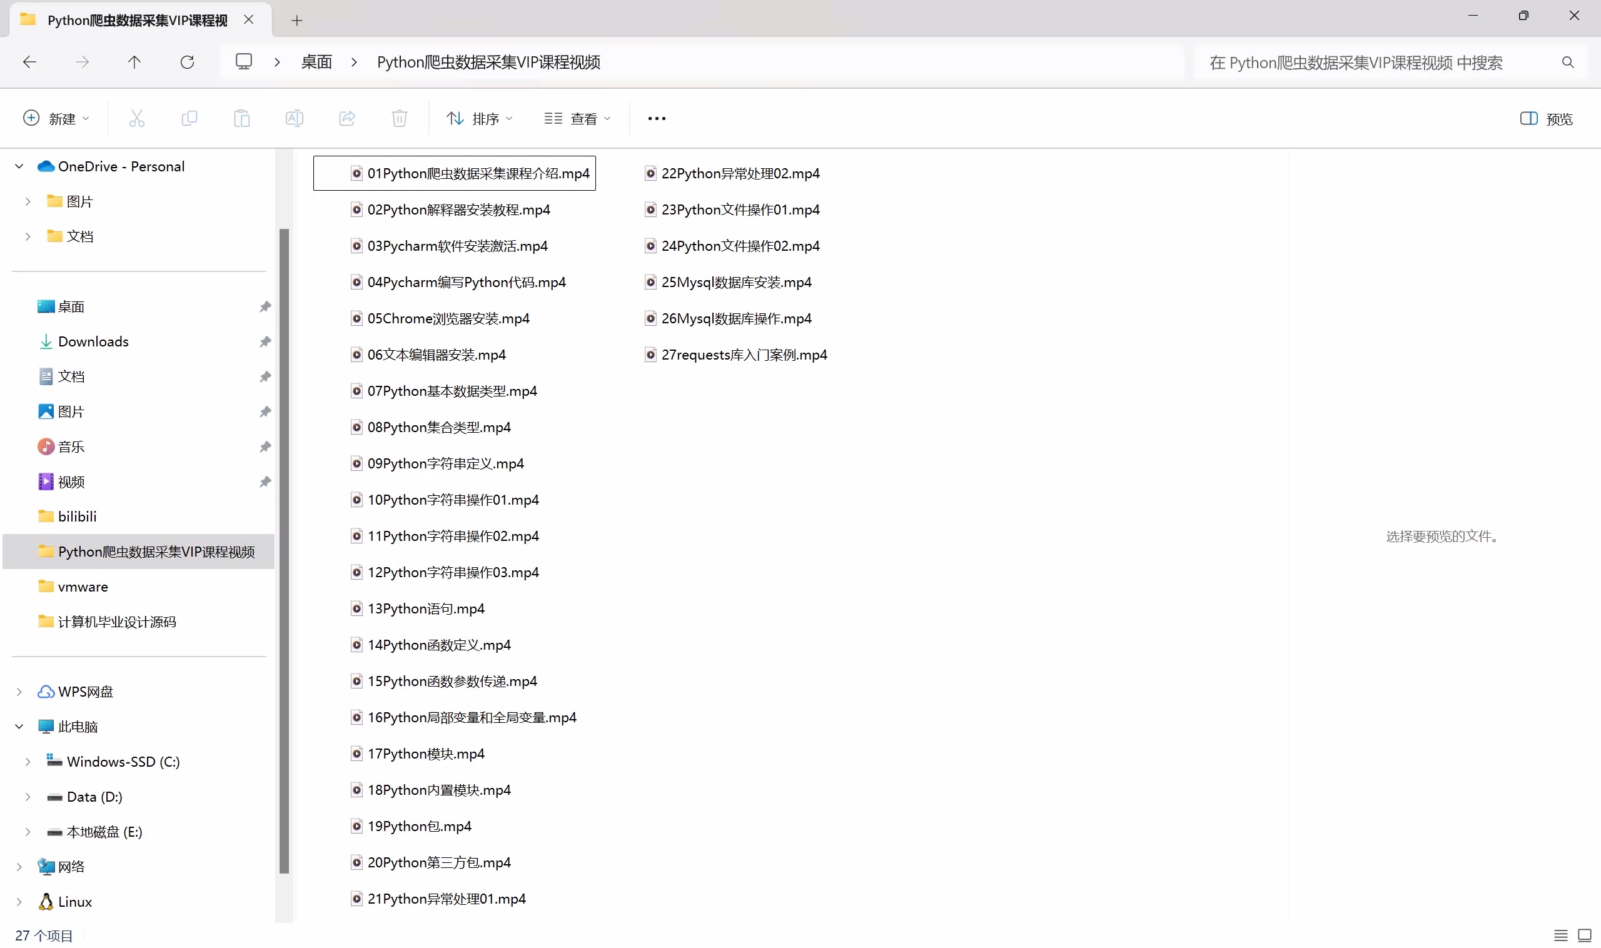Click the search magnifier icon
This screenshot has width=1601, height=948.
[x=1568, y=62]
